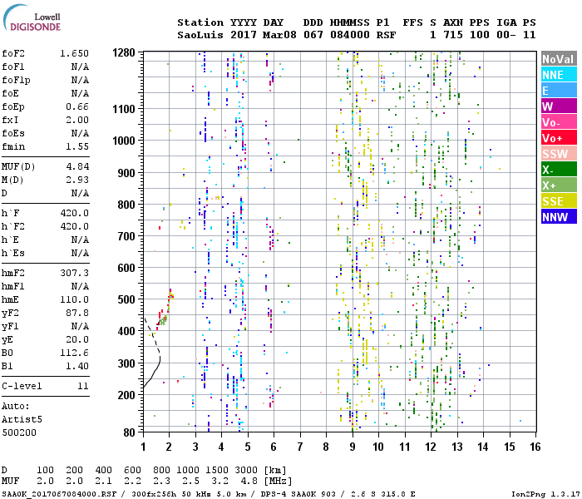Click the hmF2 value 307.3
582x499 pixels.
74,273
